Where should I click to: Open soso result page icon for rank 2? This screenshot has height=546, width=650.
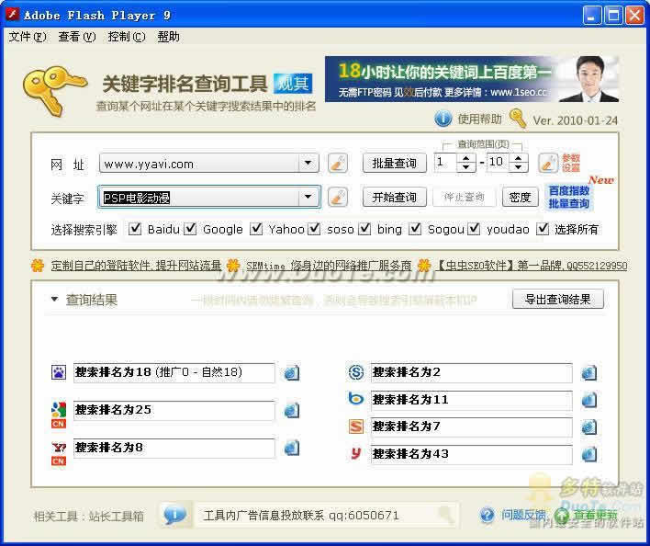coord(589,372)
